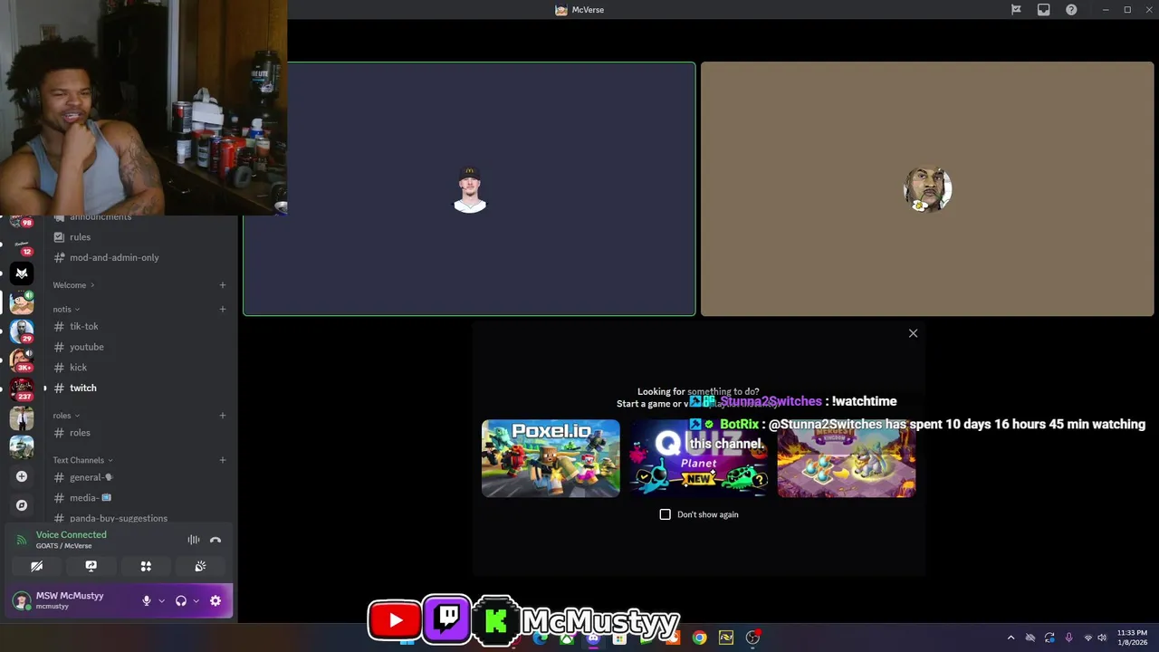1159x652 pixels.
Task: Create channel in roles category
Action: pyautogui.click(x=223, y=416)
